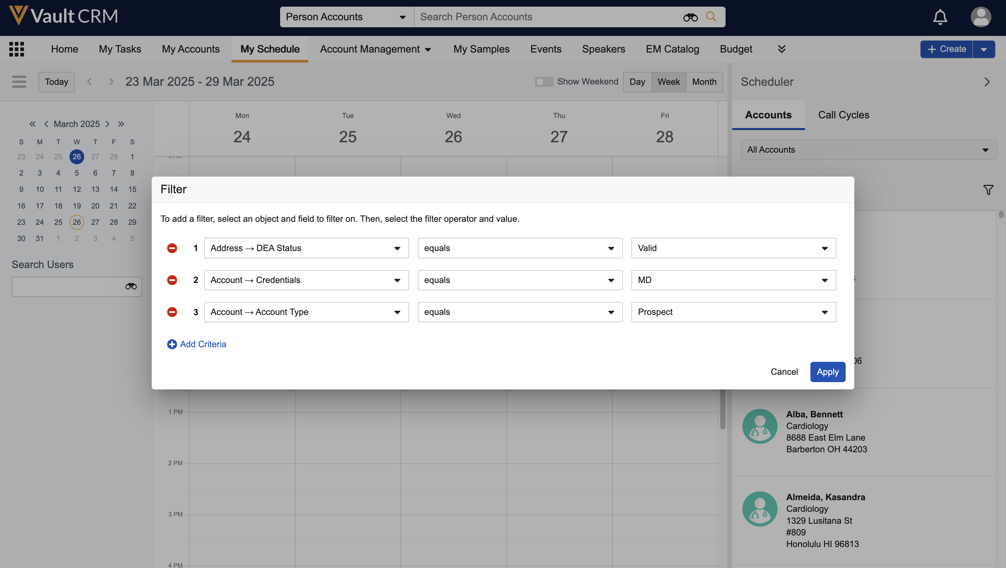Expand the All Accounts dropdown

click(x=868, y=150)
